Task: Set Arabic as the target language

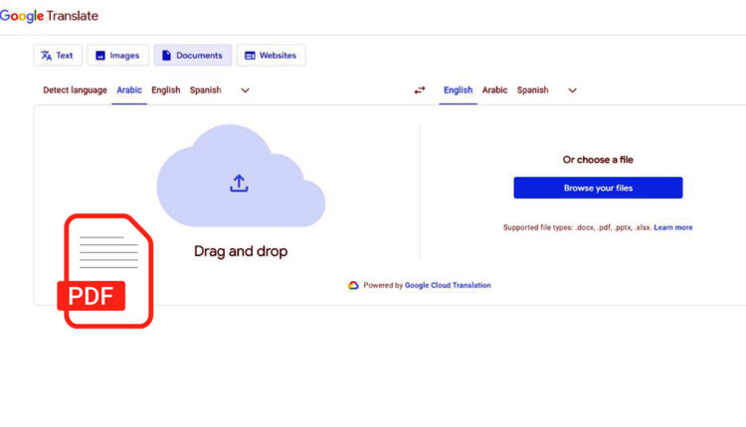Action: tap(494, 90)
